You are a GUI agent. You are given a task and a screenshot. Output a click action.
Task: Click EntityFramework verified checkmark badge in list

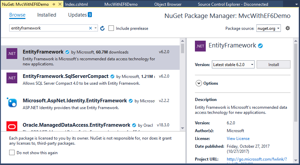point(67,52)
